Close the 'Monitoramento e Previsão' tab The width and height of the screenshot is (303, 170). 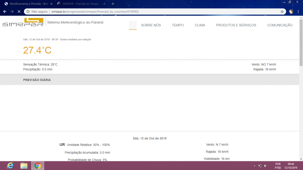52,4
